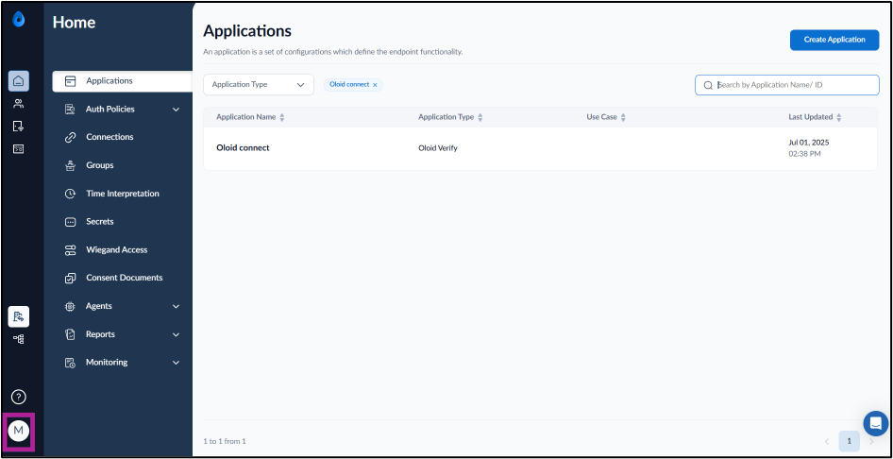Click the Secrets icon in sidebar
The height and width of the screenshot is (459, 893).
point(71,222)
